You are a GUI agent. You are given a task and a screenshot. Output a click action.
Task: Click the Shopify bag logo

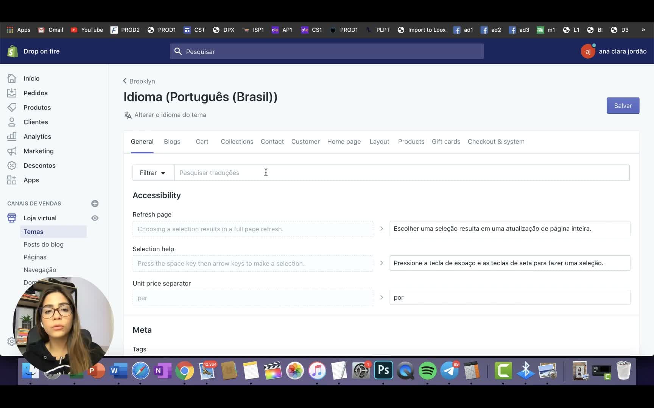(12, 51)
